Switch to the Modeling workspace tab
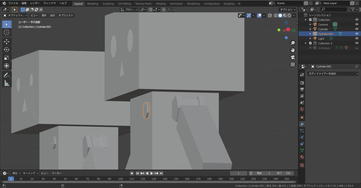The height and width of the screenshot is (188, 361). [x=92, y=4]
